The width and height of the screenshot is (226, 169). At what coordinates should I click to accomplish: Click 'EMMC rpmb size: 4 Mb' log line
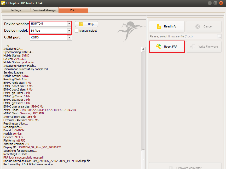tap(17, 83)
